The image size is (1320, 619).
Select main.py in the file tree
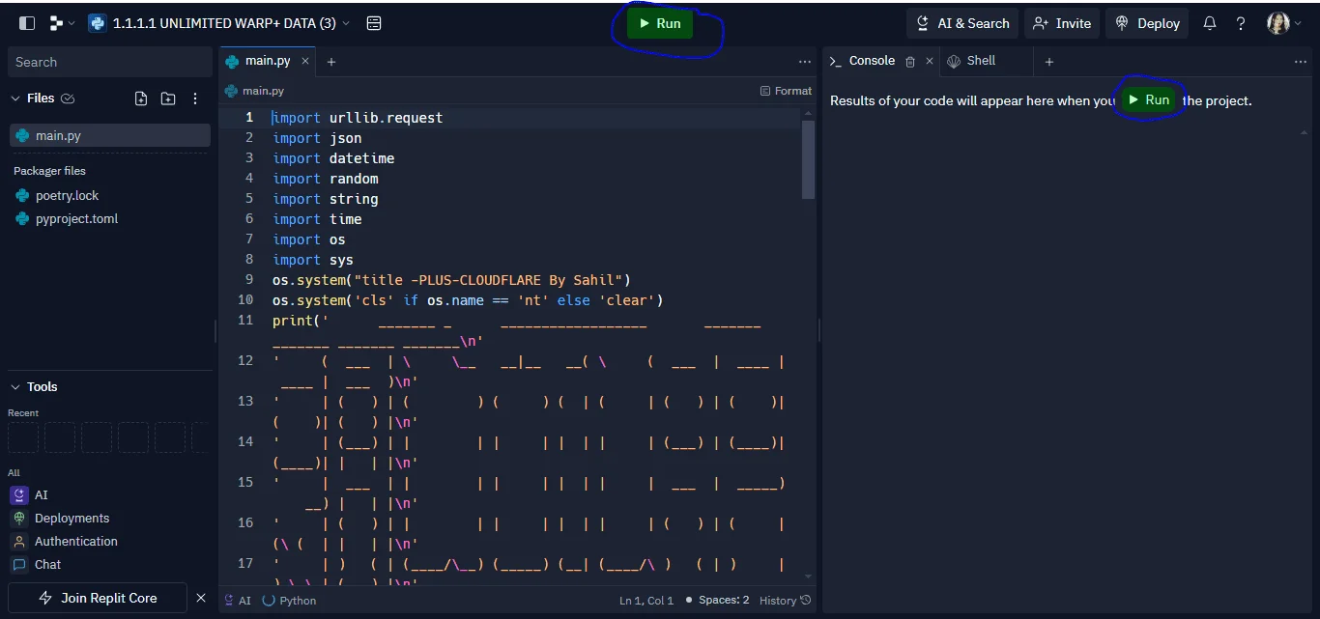click(109, 135)
